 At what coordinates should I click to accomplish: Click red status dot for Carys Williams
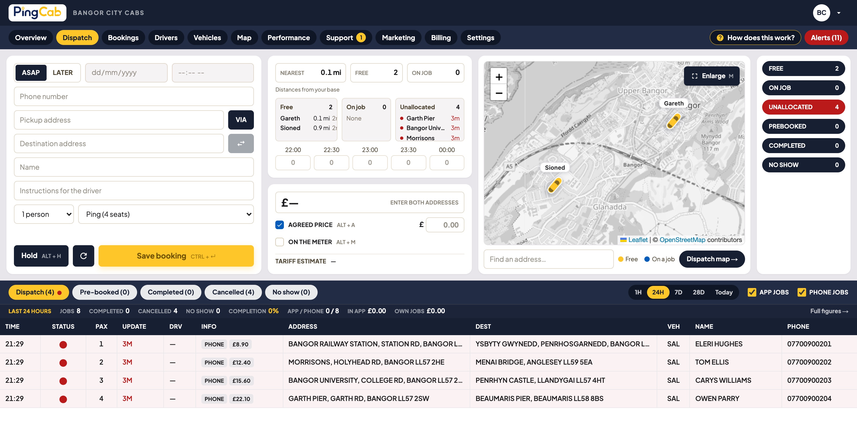(x=63, y=381)
